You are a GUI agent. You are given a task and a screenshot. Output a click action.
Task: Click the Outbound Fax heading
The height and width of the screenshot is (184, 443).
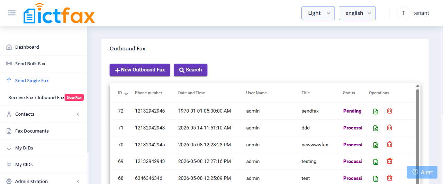tap(127, 49)
